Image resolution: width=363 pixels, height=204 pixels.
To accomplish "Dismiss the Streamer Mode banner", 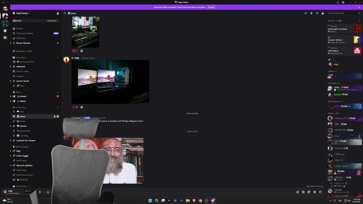I will (359, 7).
